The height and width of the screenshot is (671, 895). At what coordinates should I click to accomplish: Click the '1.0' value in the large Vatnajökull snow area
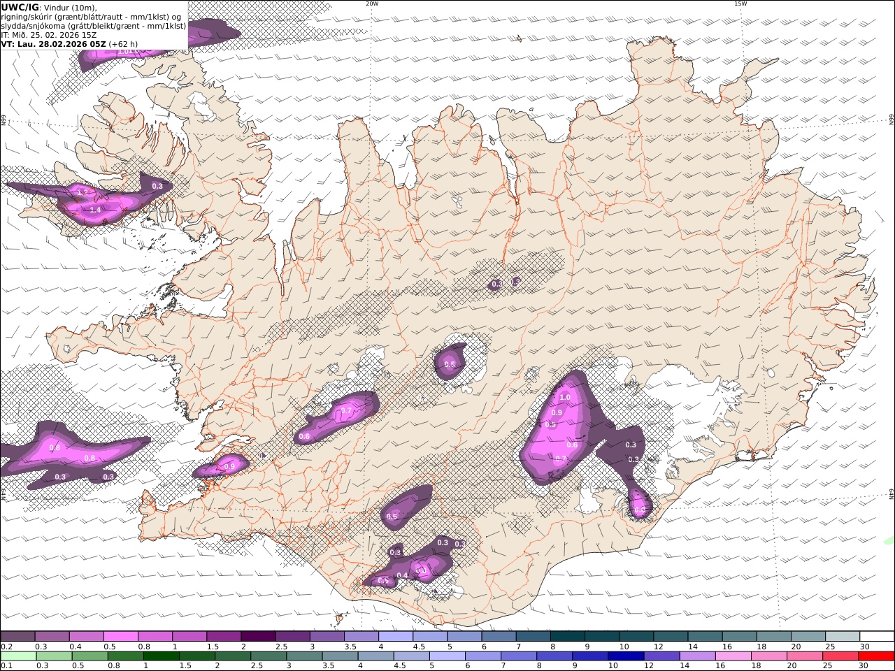click(x=565, y=397)
